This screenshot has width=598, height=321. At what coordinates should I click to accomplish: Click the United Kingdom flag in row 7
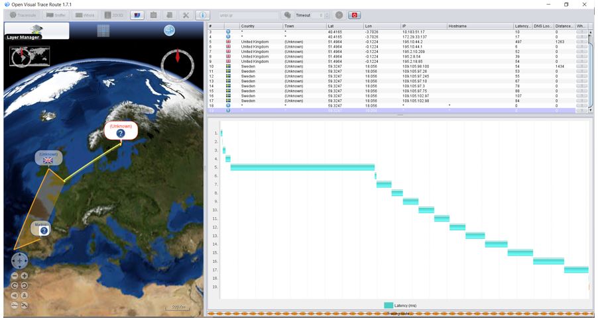228,52
